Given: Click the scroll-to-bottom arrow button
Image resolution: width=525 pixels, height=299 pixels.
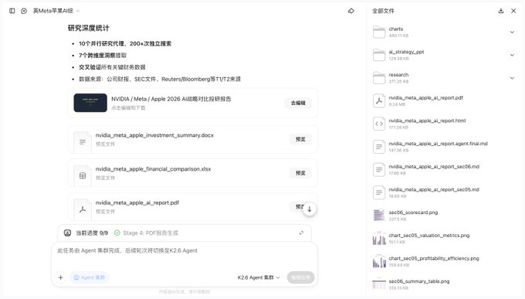Looking at the screenshot, I should coord(310,209).
